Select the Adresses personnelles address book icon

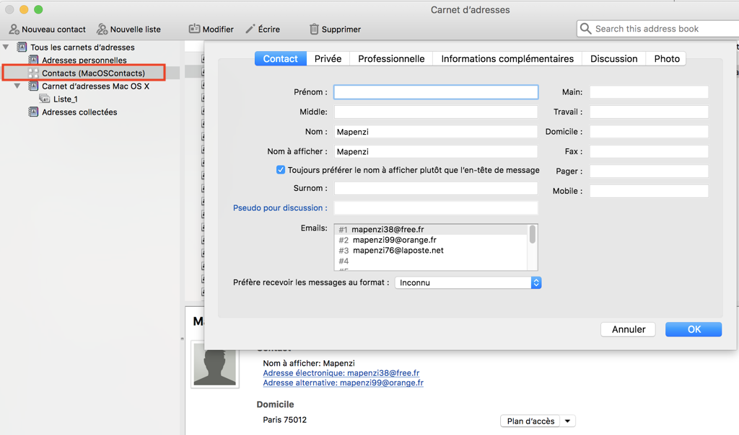33,60
